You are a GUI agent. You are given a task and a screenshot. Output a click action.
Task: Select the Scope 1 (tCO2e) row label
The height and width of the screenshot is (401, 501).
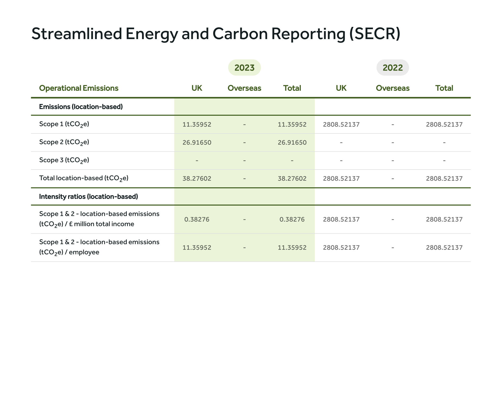64,124
